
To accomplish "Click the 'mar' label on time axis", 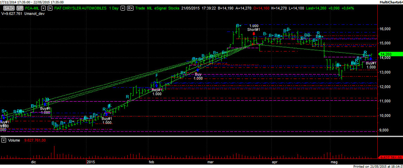I will [x=210, y=162].
